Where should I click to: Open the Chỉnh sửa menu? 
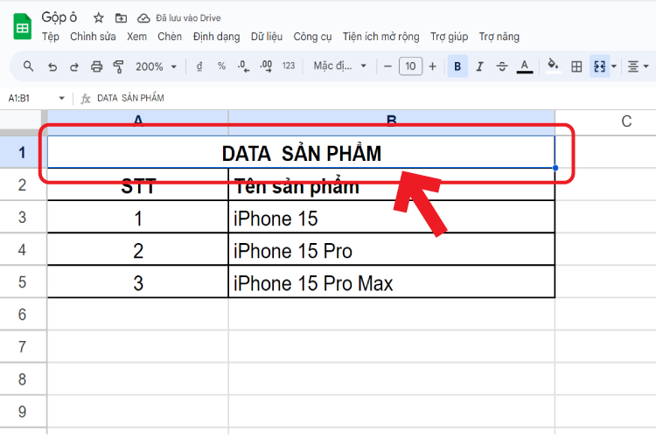pyautogui.click(x=93, y=37)
